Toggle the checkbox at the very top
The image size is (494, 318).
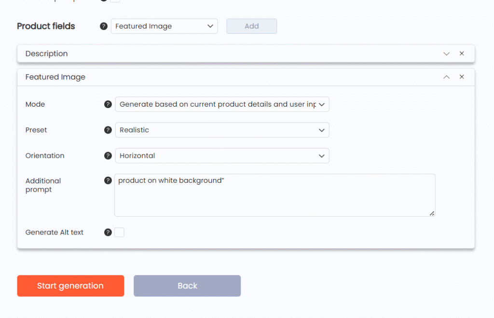click(115, 1)
